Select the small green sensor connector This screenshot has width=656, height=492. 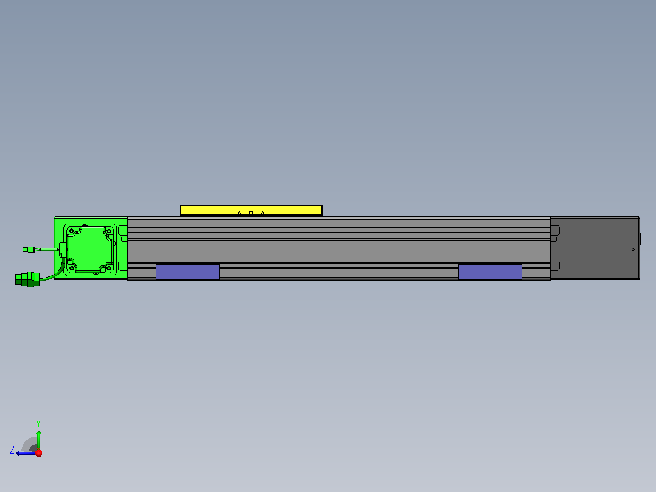click(29, 250)
